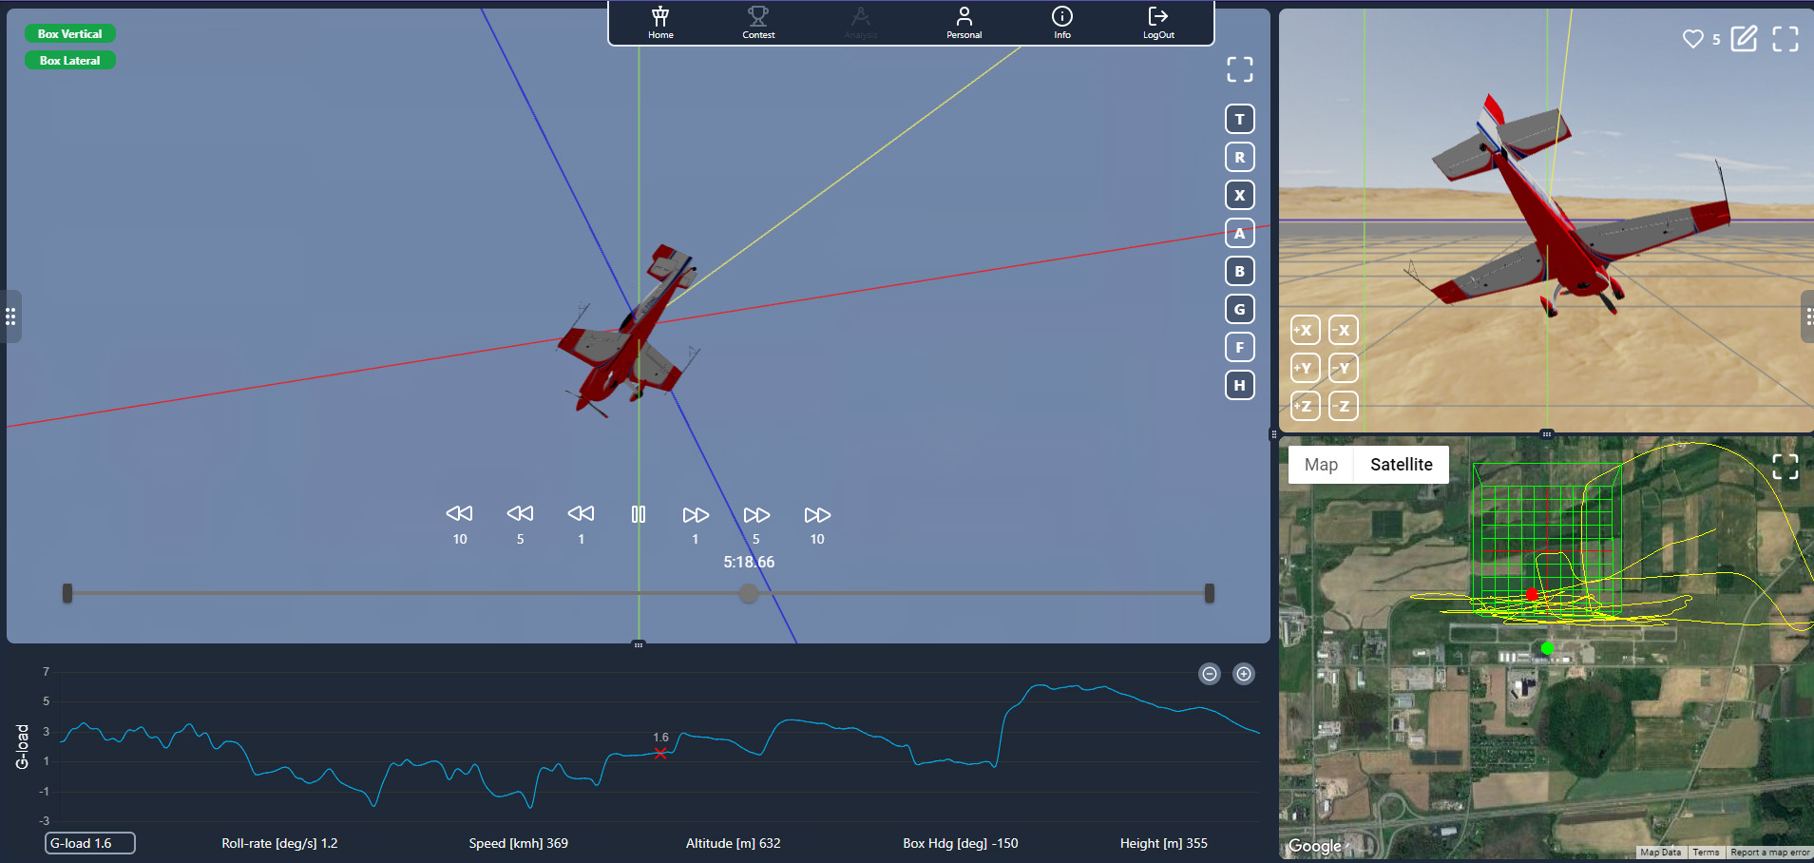Select the G-load 1.6 value box
The height and width of the screenshot is (863, 1814).
90,843
